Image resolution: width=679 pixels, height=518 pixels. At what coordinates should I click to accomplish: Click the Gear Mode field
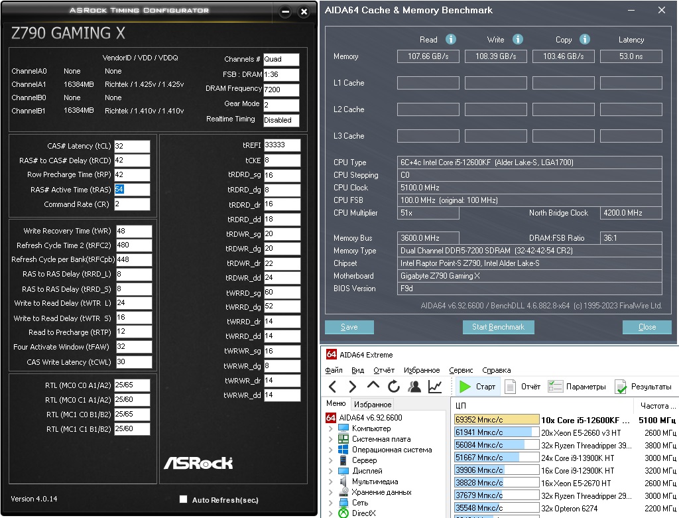[281, 105]
